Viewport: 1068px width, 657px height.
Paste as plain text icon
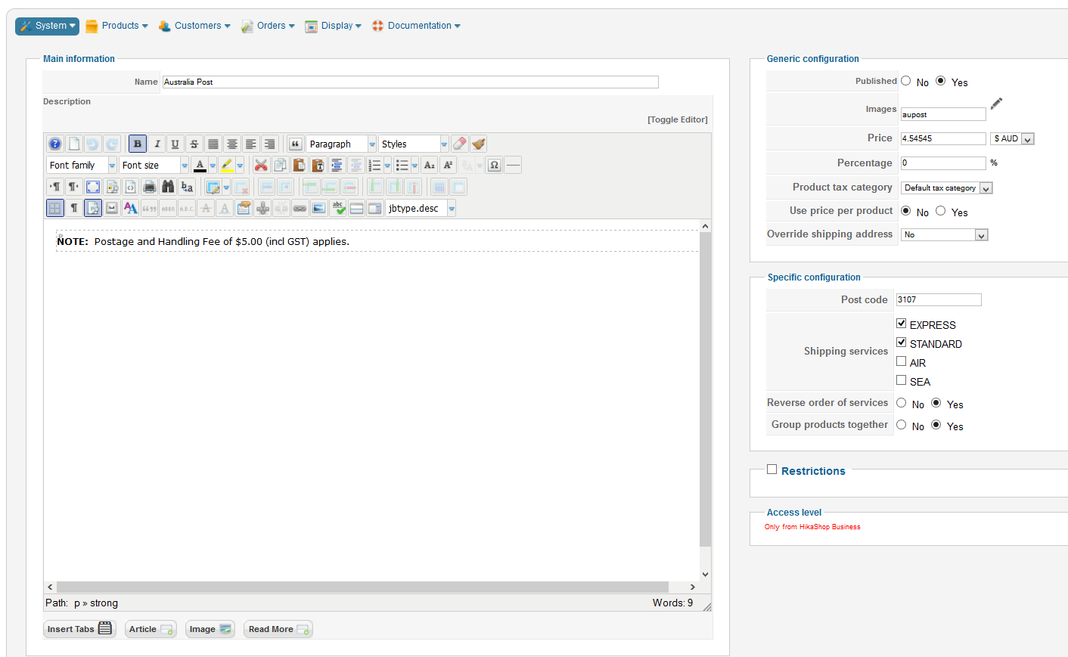tap(318, 165)
